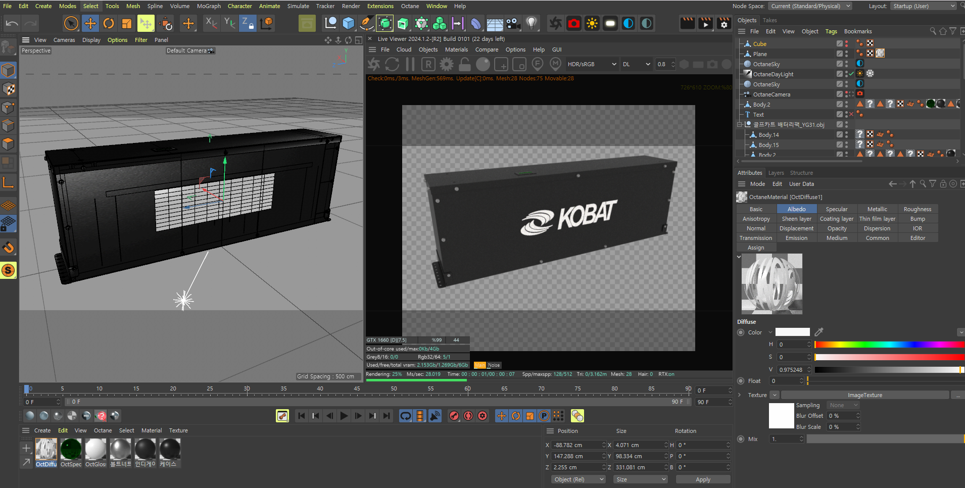Pause the Live Viewer render
The image size is (965, 488).
pyautogui.click(x=410, y=64)
